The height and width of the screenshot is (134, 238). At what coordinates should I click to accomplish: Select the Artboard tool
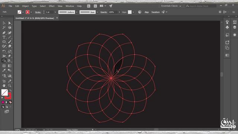pos(4,81)
